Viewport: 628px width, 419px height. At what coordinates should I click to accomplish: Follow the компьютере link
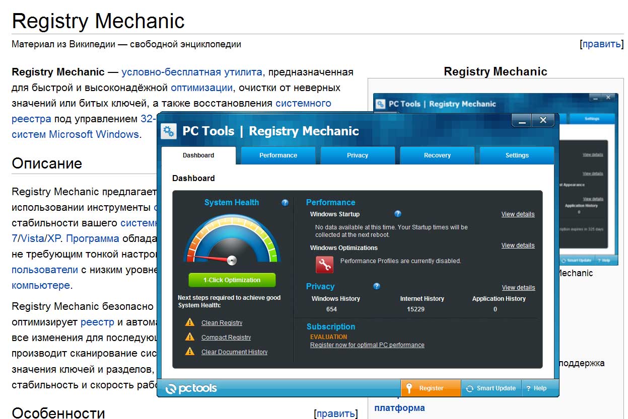pyautogui.click(x=41, y=285)
